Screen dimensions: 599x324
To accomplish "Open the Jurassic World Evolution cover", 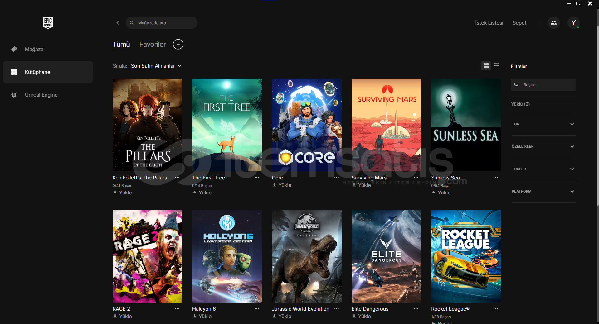I will (307, 256).
